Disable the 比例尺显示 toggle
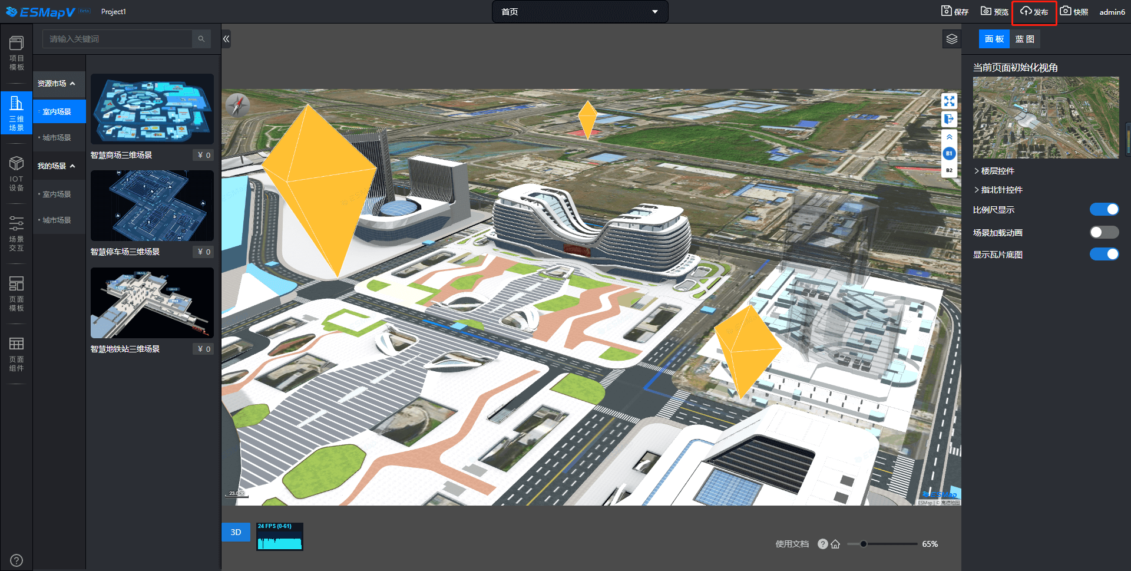Image resolution: width=1131 pixels, height=571 pixels. (1104, 210)
